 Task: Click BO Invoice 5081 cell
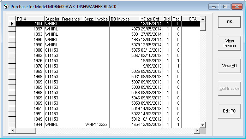pyautogui.click(x=125, y=34)
